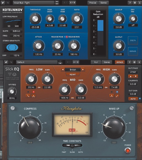Open Slick EQ info icon
This screenshot has height=160, width=142.
pyautogui.click(x=139, y=62)
